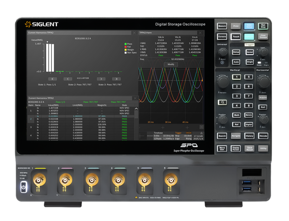Select the Freq value 50.002083Hz
Screen dimensions: 289x221
point(177,59)
